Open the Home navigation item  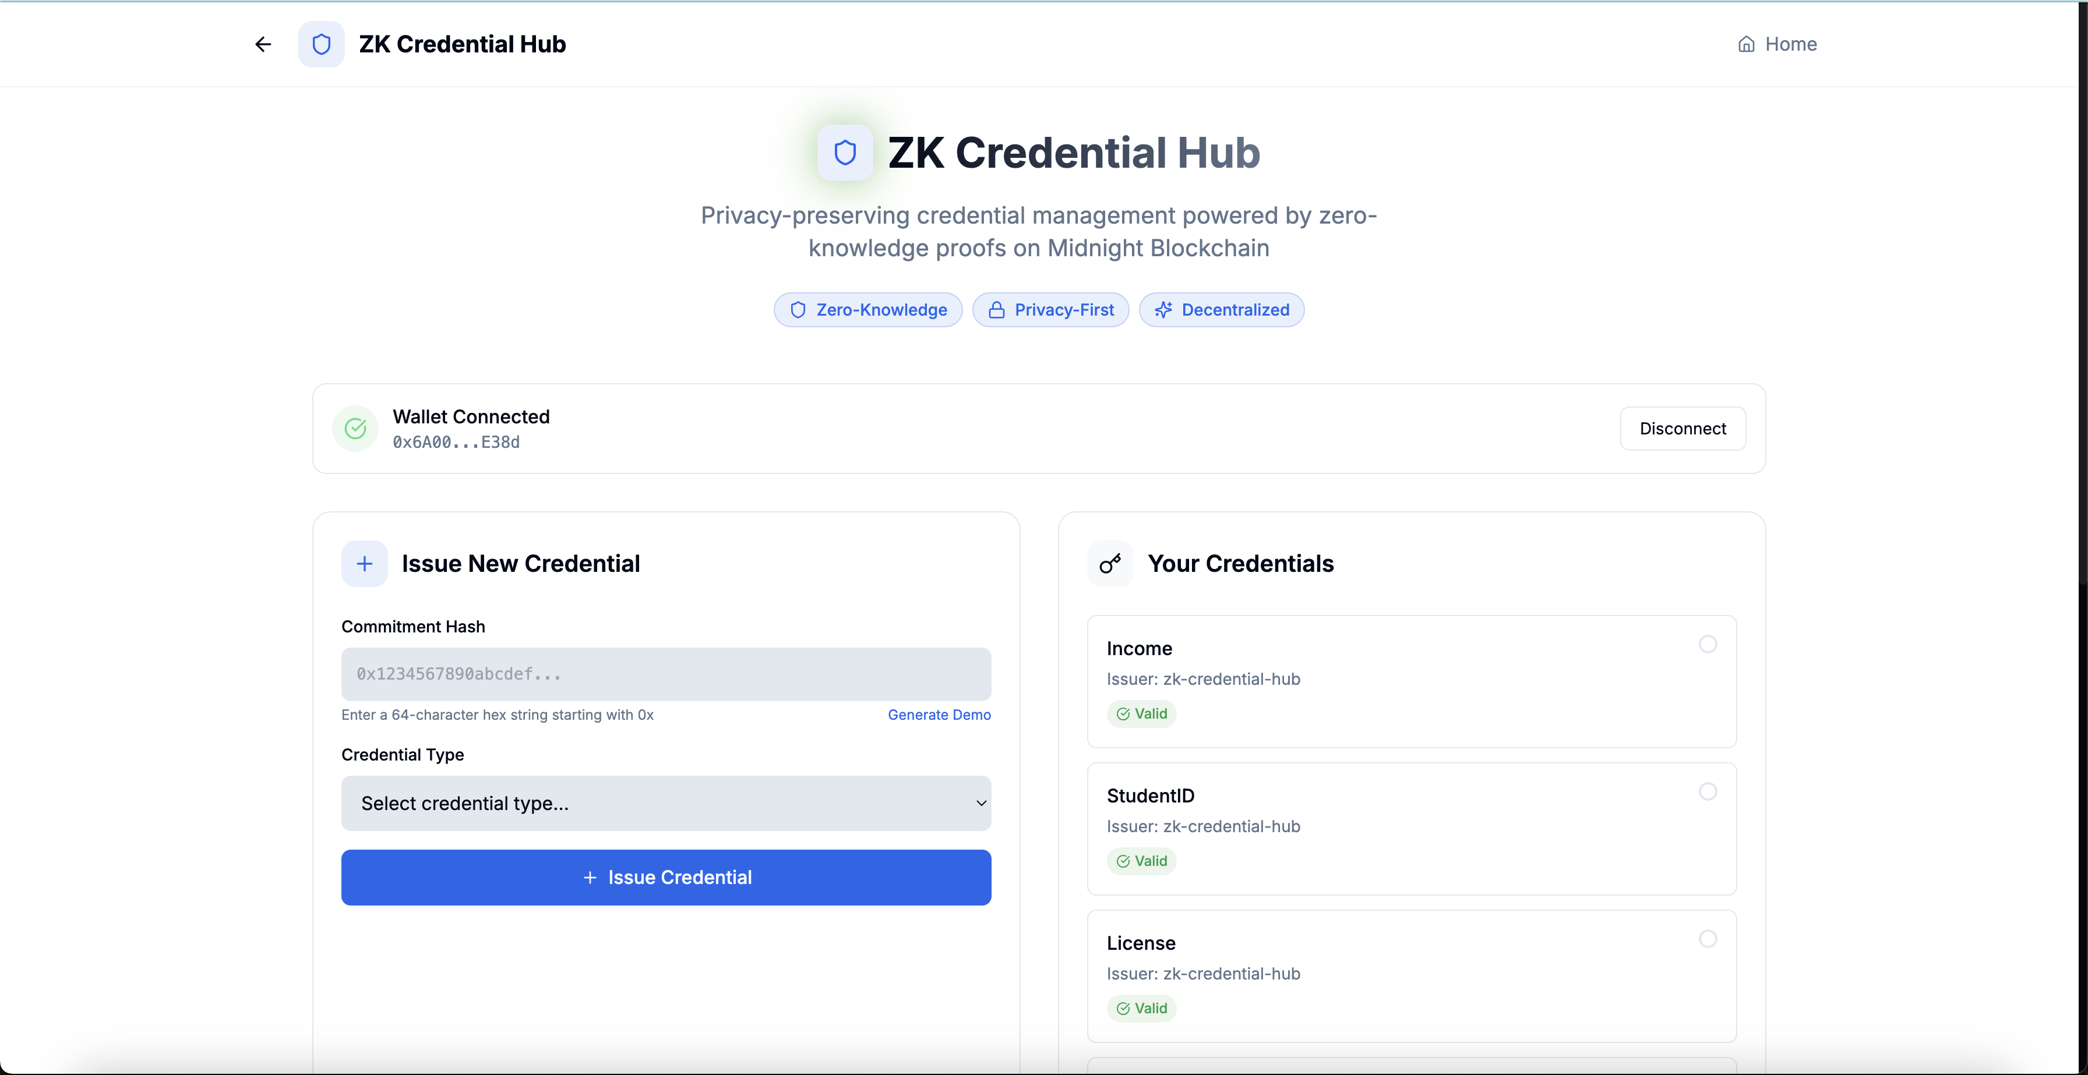click(x=1777, y=44)
